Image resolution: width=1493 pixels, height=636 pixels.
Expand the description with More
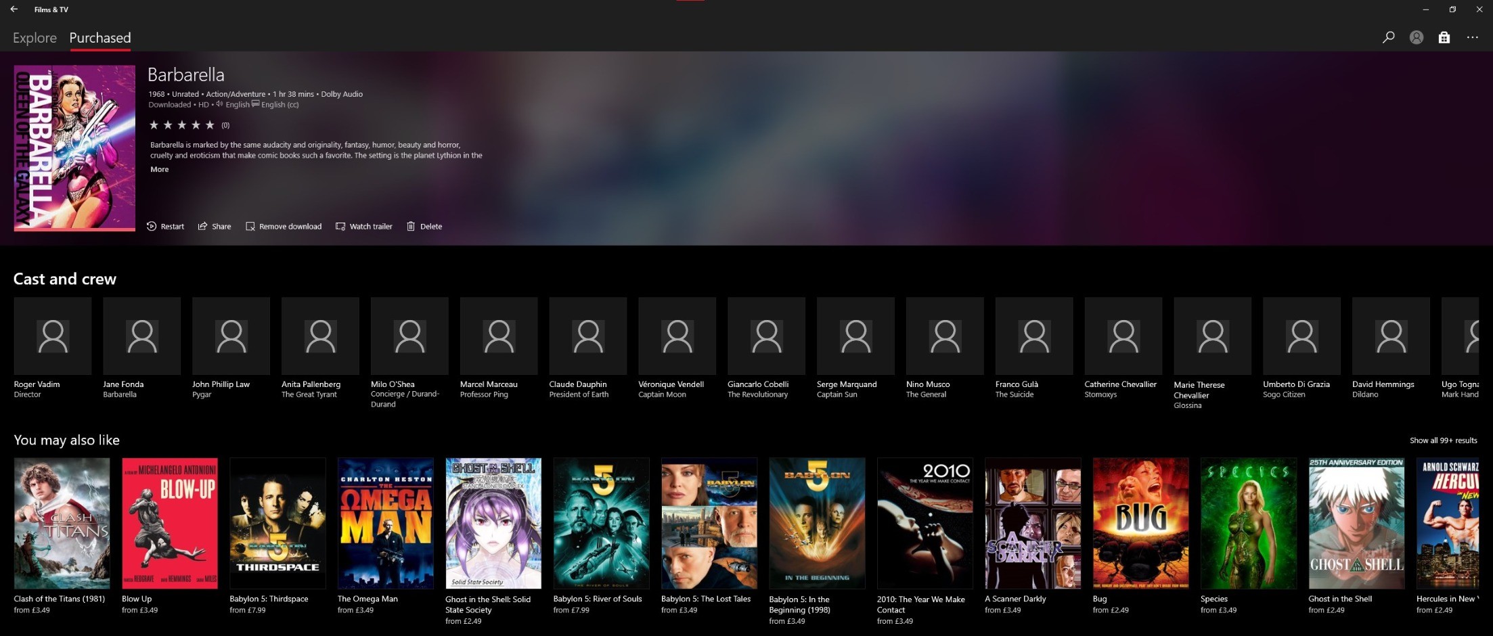(x=160, y=169)
